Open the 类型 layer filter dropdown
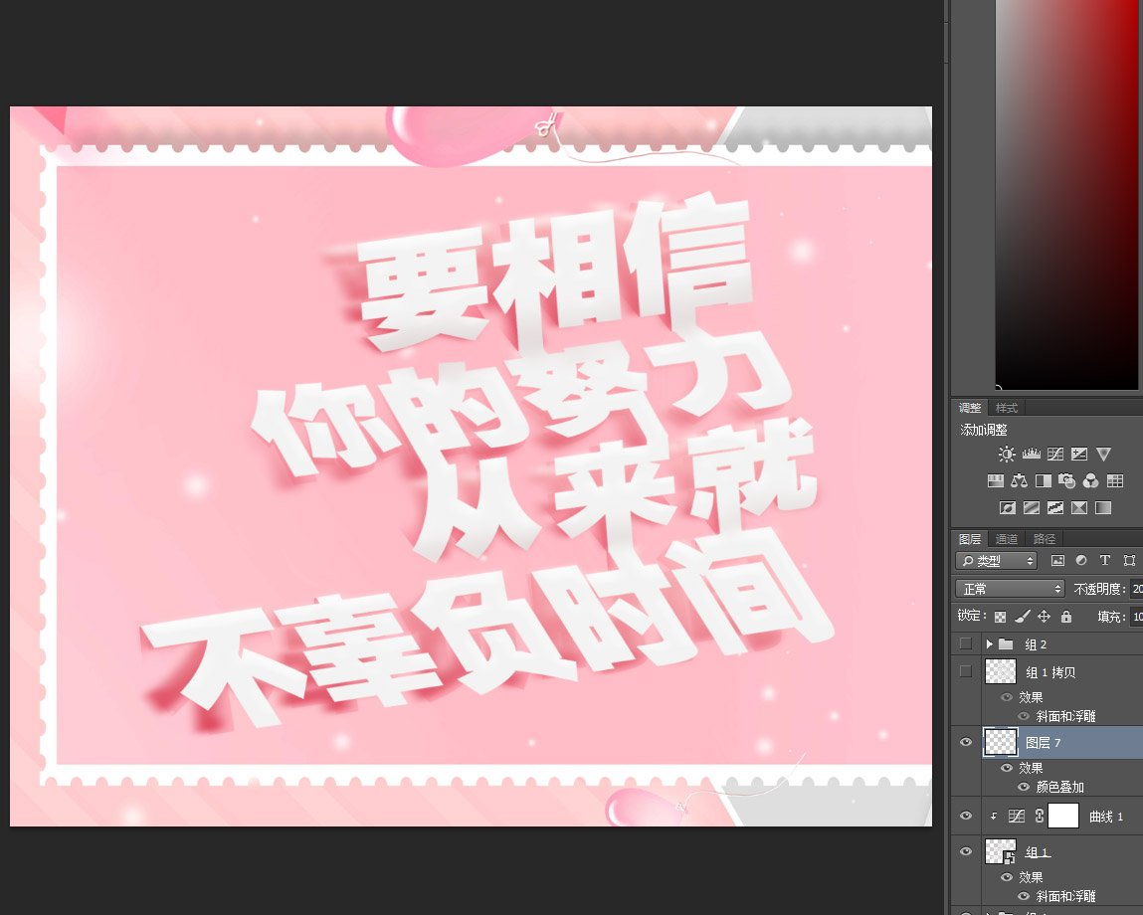1143x915 pixels. pyautogui.click(x=996, y=561)
